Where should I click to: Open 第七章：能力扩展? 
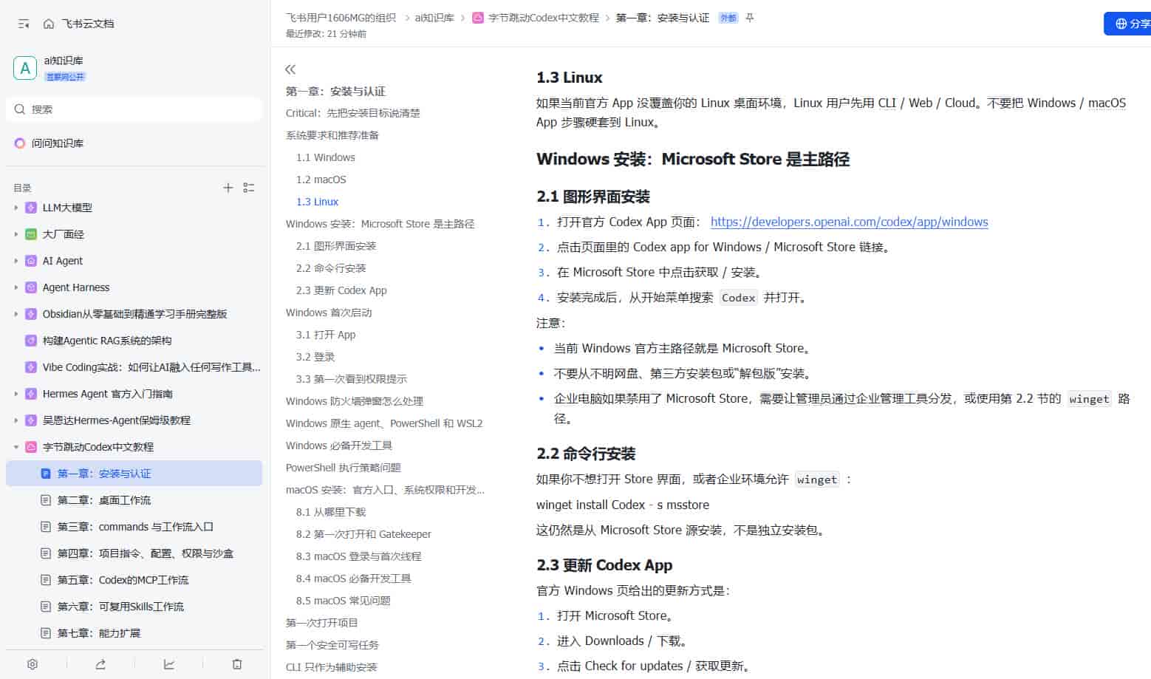pos(98,633)
